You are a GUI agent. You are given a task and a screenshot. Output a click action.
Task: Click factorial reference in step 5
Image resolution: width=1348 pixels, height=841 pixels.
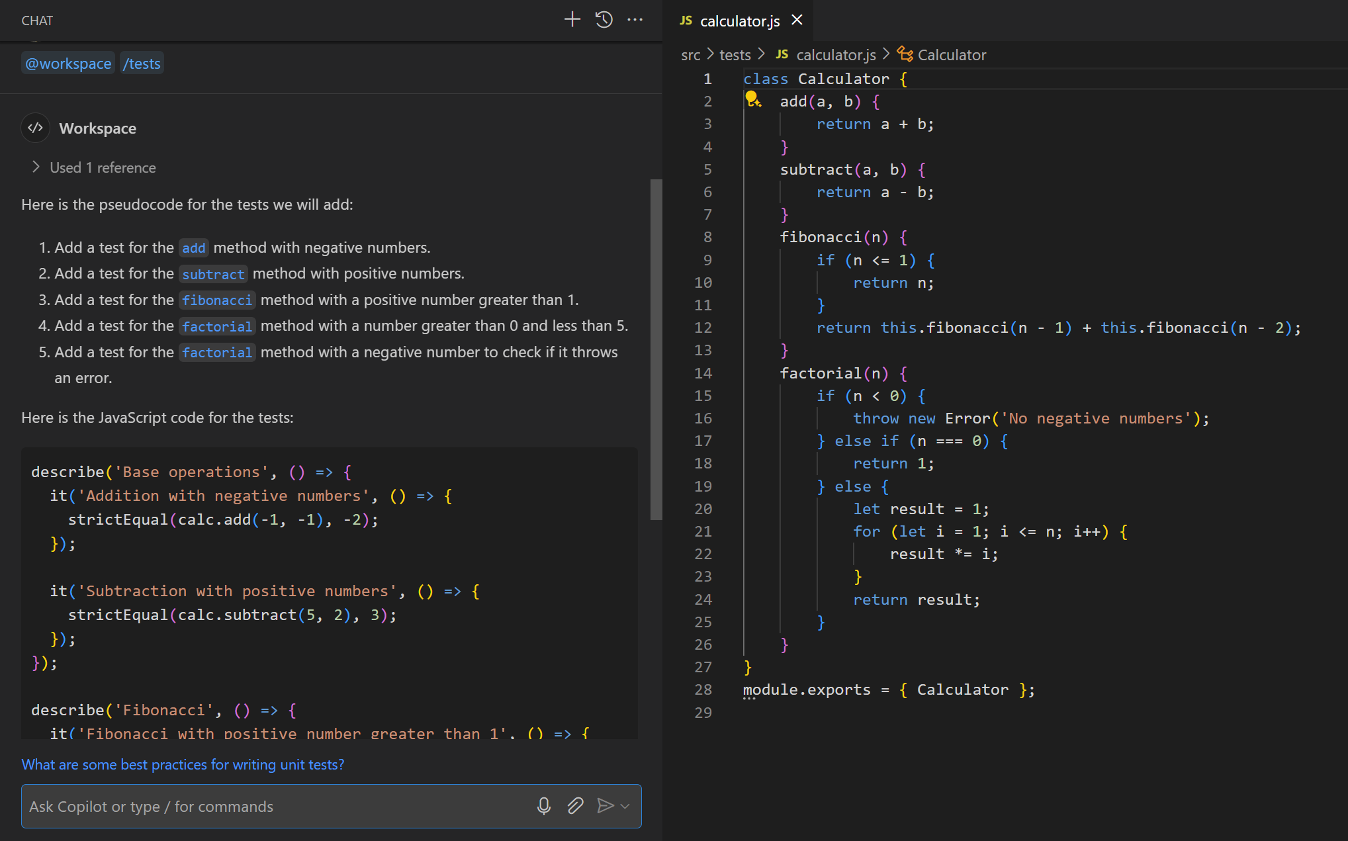(217, 353)
